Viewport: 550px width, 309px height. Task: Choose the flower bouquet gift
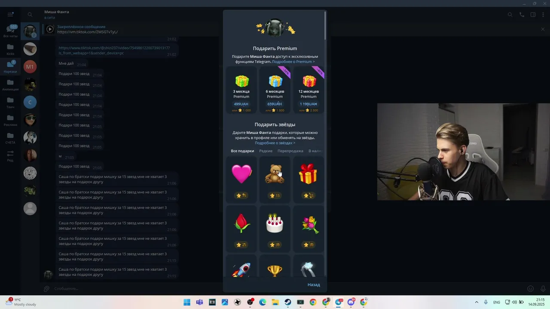click(308, 229)
